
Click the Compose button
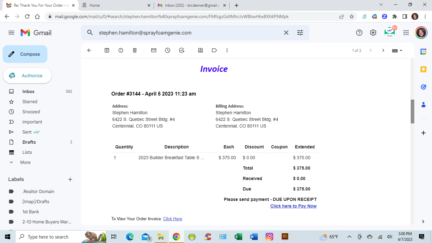25,54
